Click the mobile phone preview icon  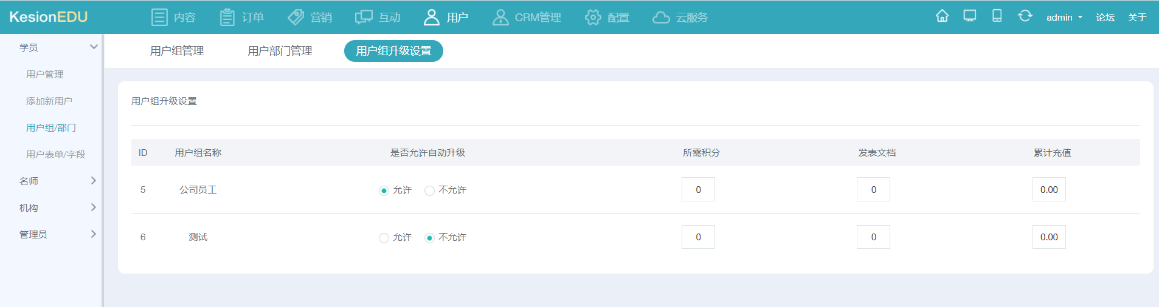(997, 16)
